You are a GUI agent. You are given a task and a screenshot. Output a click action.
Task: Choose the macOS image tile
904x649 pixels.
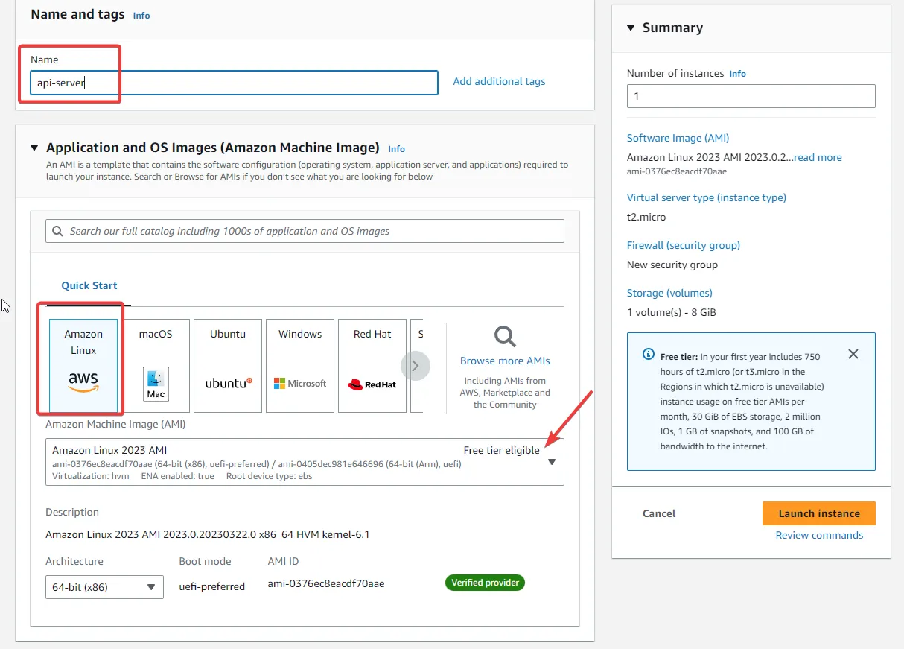[155, 365]
